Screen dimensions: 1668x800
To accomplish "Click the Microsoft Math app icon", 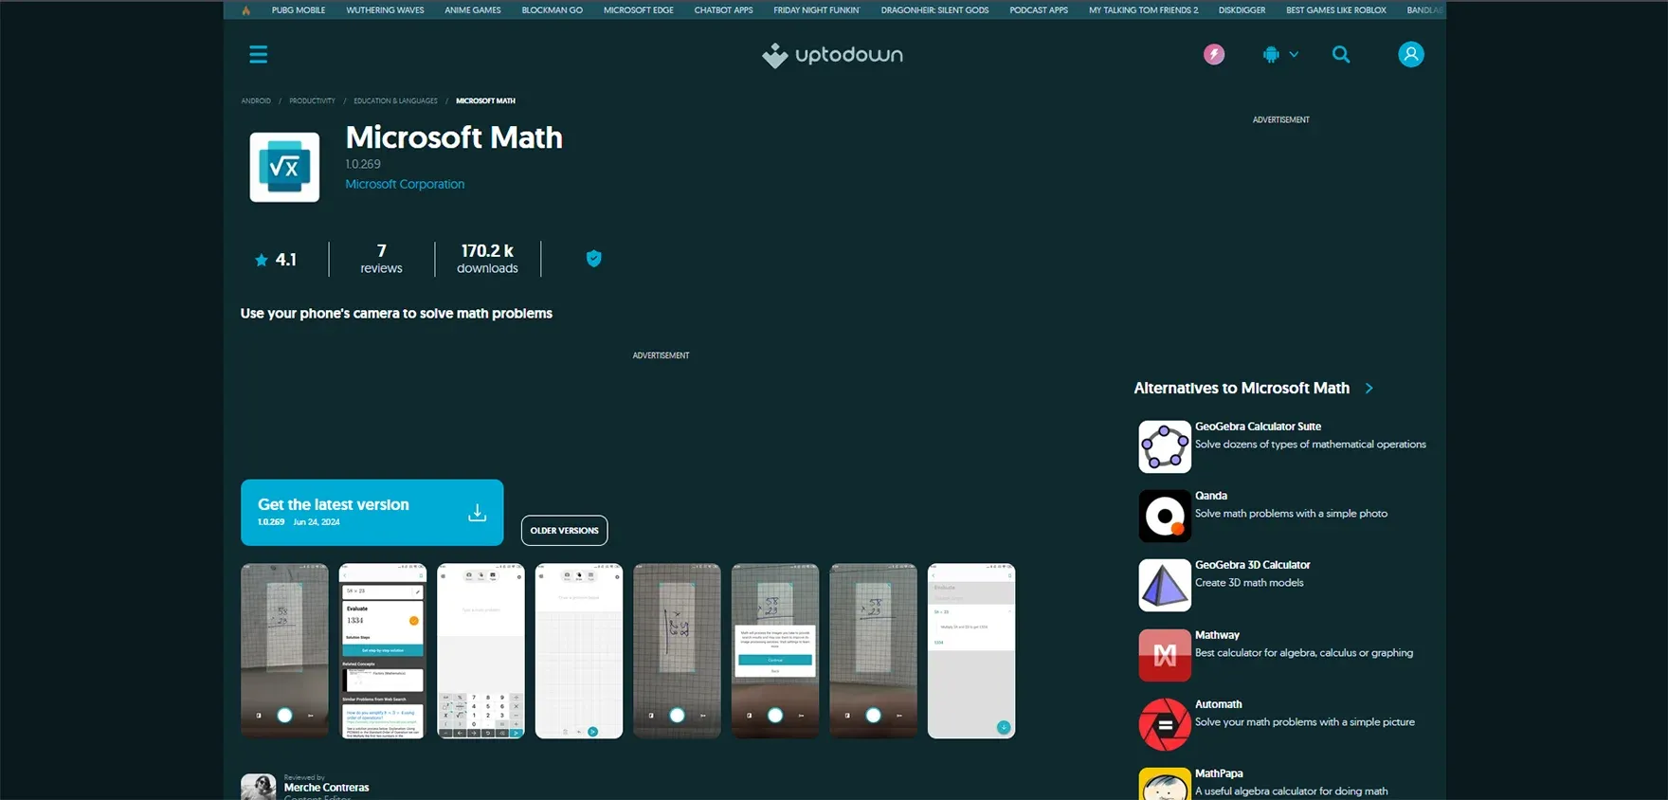I will pos(284,168).
